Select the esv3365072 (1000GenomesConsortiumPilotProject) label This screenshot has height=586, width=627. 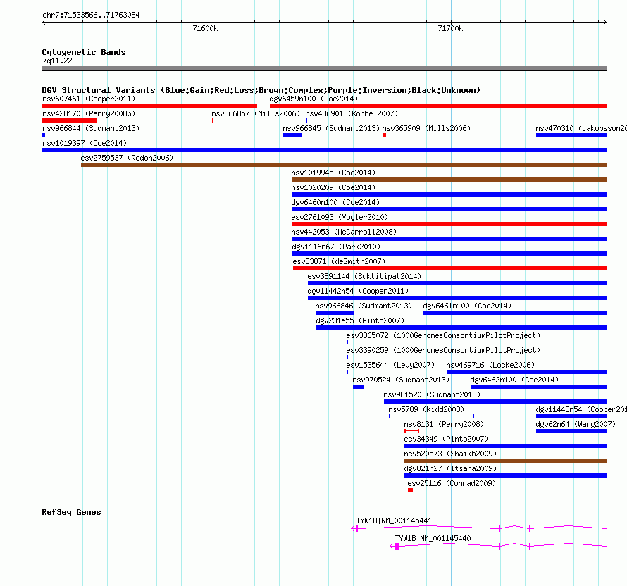pyautogui.click(x=443, y=335)
